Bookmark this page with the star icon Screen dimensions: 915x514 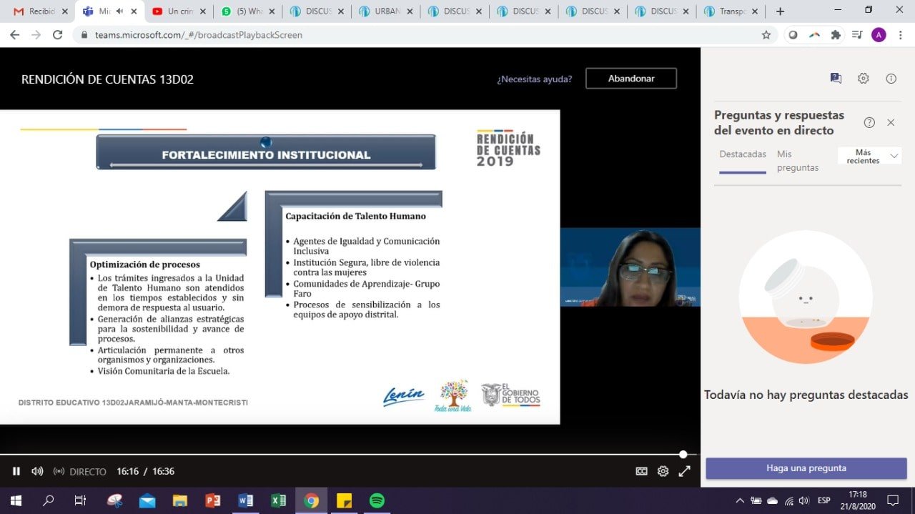[x=766, y=35]
